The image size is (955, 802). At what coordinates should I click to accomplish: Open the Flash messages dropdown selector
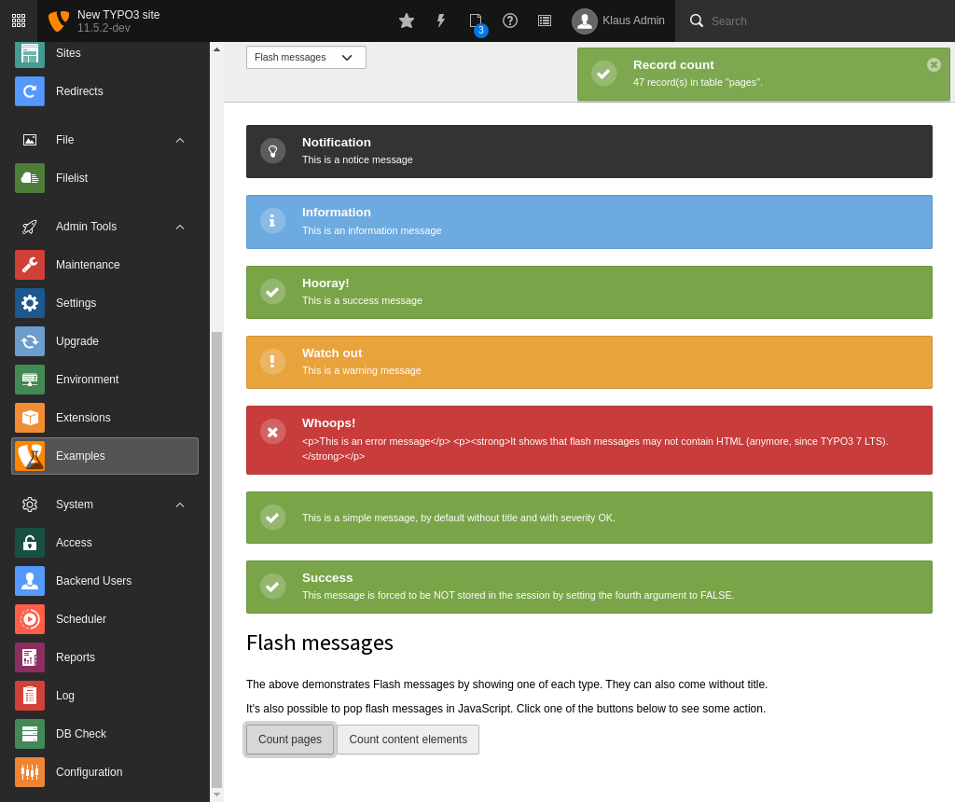pos(306,58)
